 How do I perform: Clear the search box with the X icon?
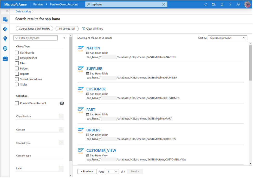(164, 4)
